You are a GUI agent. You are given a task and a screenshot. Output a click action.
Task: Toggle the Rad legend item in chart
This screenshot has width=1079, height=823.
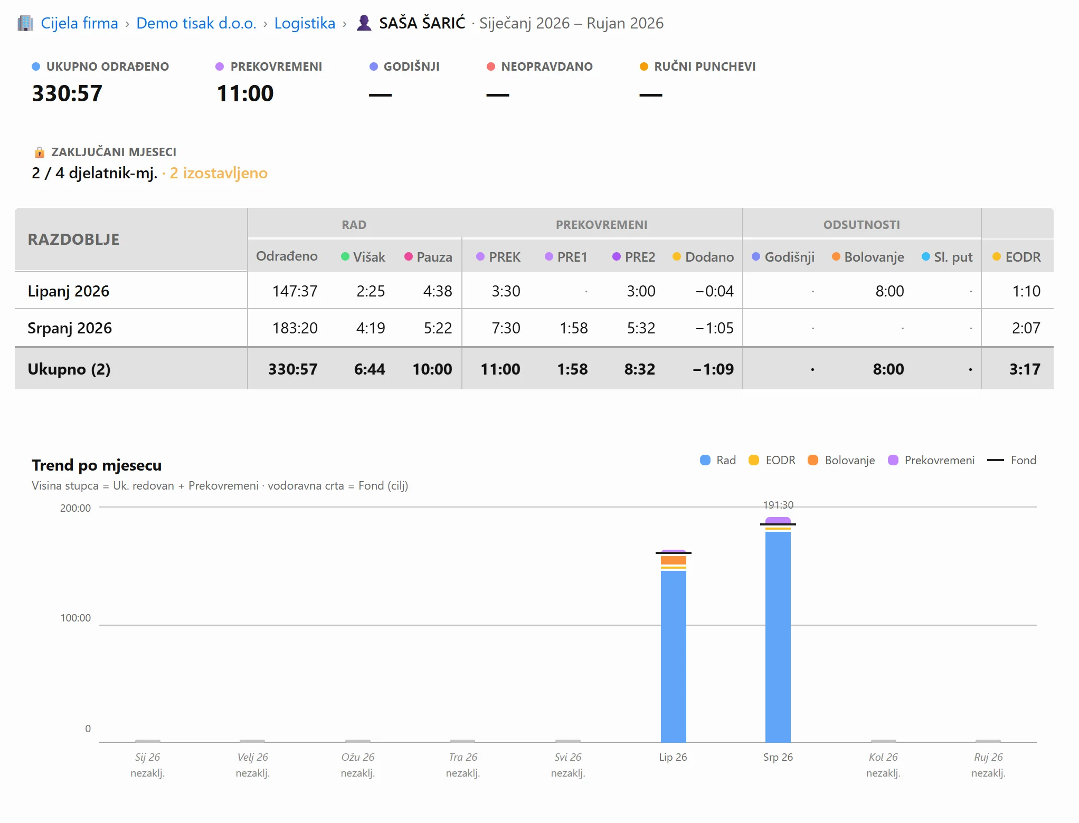tap(718, 460)
